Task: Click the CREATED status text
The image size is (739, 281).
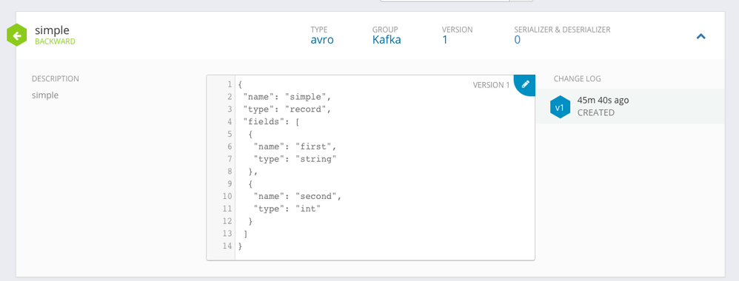Action: (x=596, y=112)
